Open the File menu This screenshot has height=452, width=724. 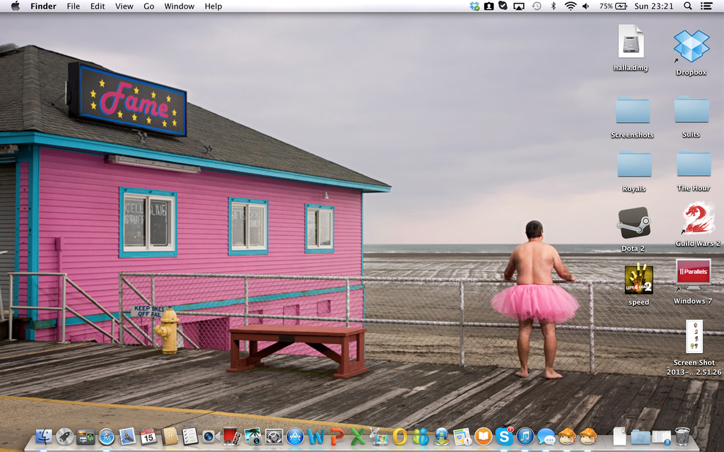74,6
